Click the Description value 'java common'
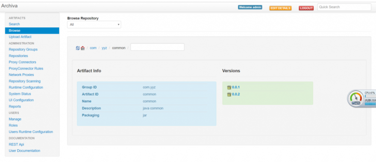 (153, 108)
